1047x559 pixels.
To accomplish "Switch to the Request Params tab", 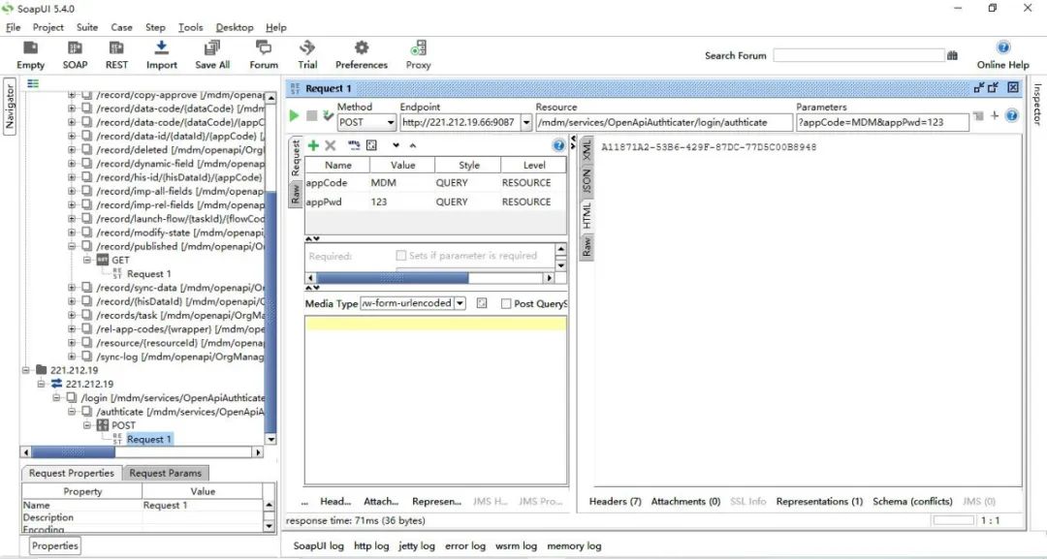I will (165, 473).
